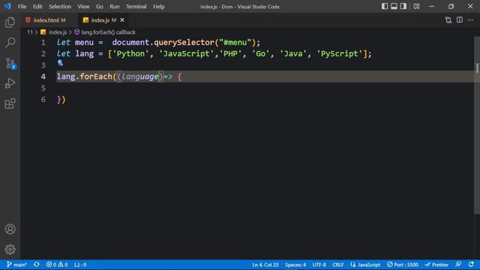Viewport: 480px width, 270px height.
Task: Open the errors and warnings status
Action: pos(57,265)
